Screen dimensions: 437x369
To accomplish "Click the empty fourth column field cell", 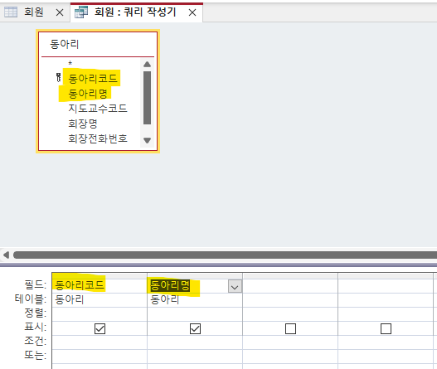I will click(386, 285).
